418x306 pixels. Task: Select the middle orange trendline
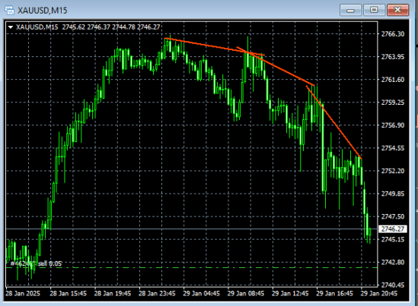click(276, 67)
